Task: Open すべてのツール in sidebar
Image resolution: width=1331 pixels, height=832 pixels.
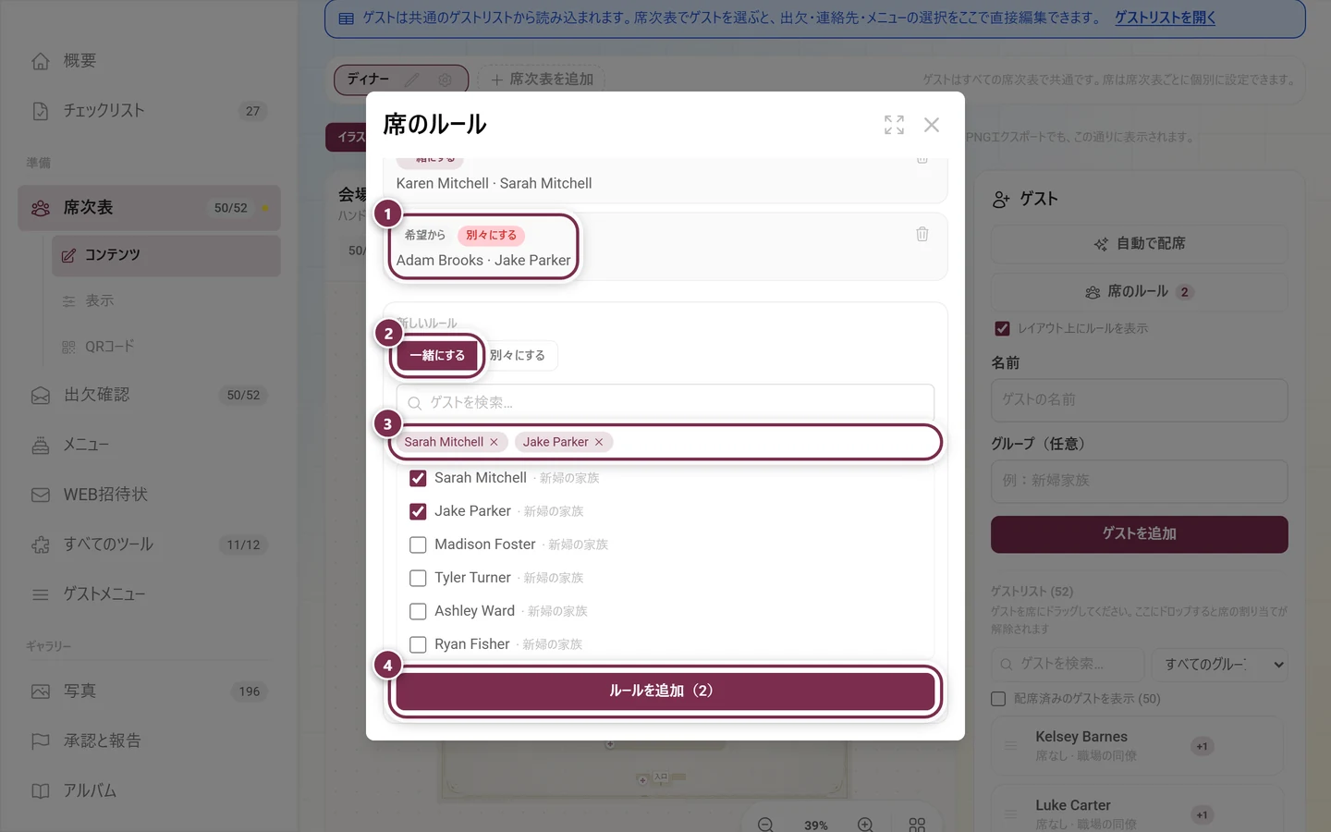Action: pyautogui.click(x=149, y=544)
